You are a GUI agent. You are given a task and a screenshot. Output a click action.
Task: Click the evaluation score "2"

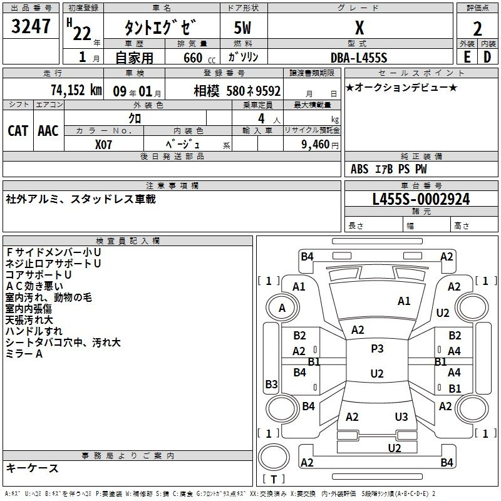coord(477,29)
